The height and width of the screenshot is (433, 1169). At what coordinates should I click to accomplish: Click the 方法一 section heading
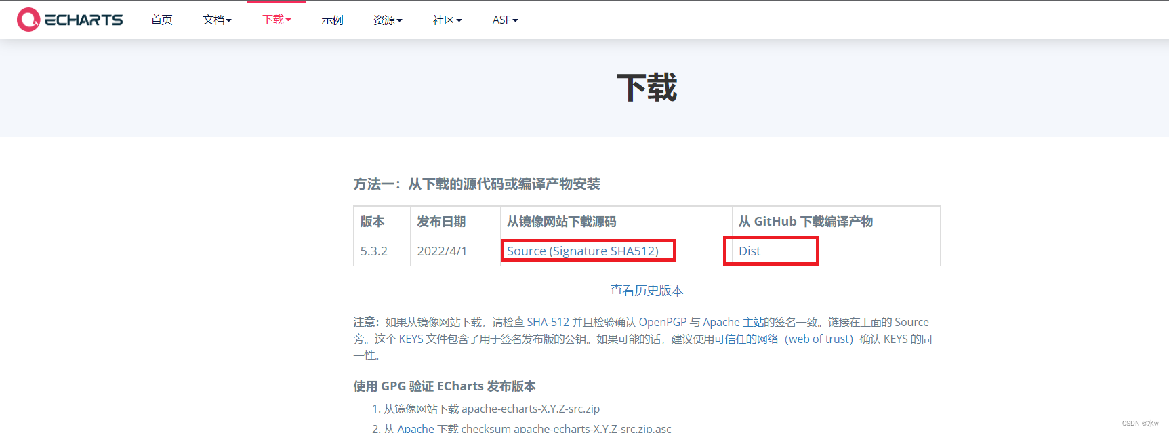(x=476, y=184)
